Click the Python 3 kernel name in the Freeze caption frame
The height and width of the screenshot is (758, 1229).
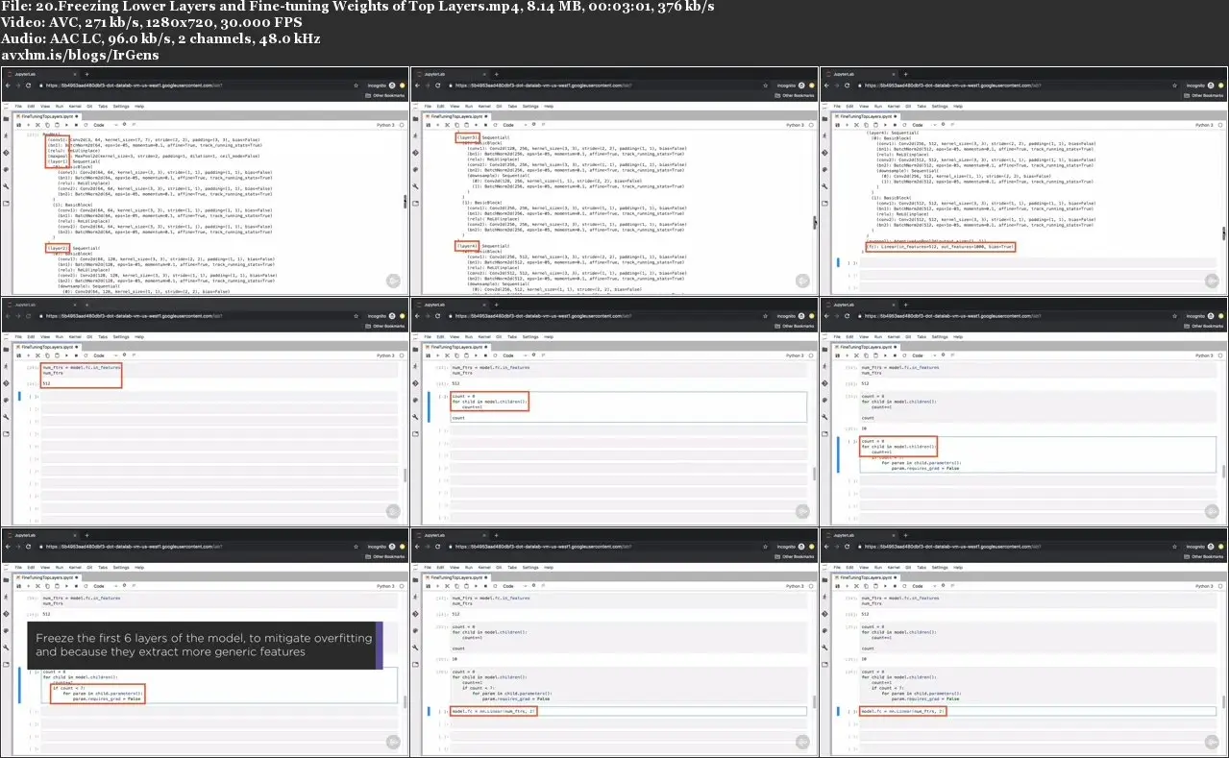(x=385, y=584)
